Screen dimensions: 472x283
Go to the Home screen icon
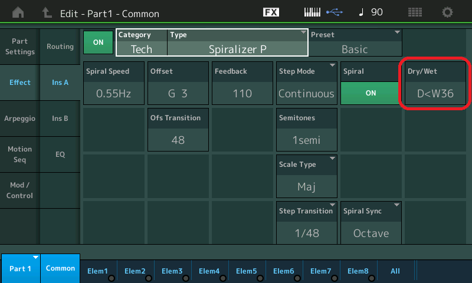(x=18, y=12)
